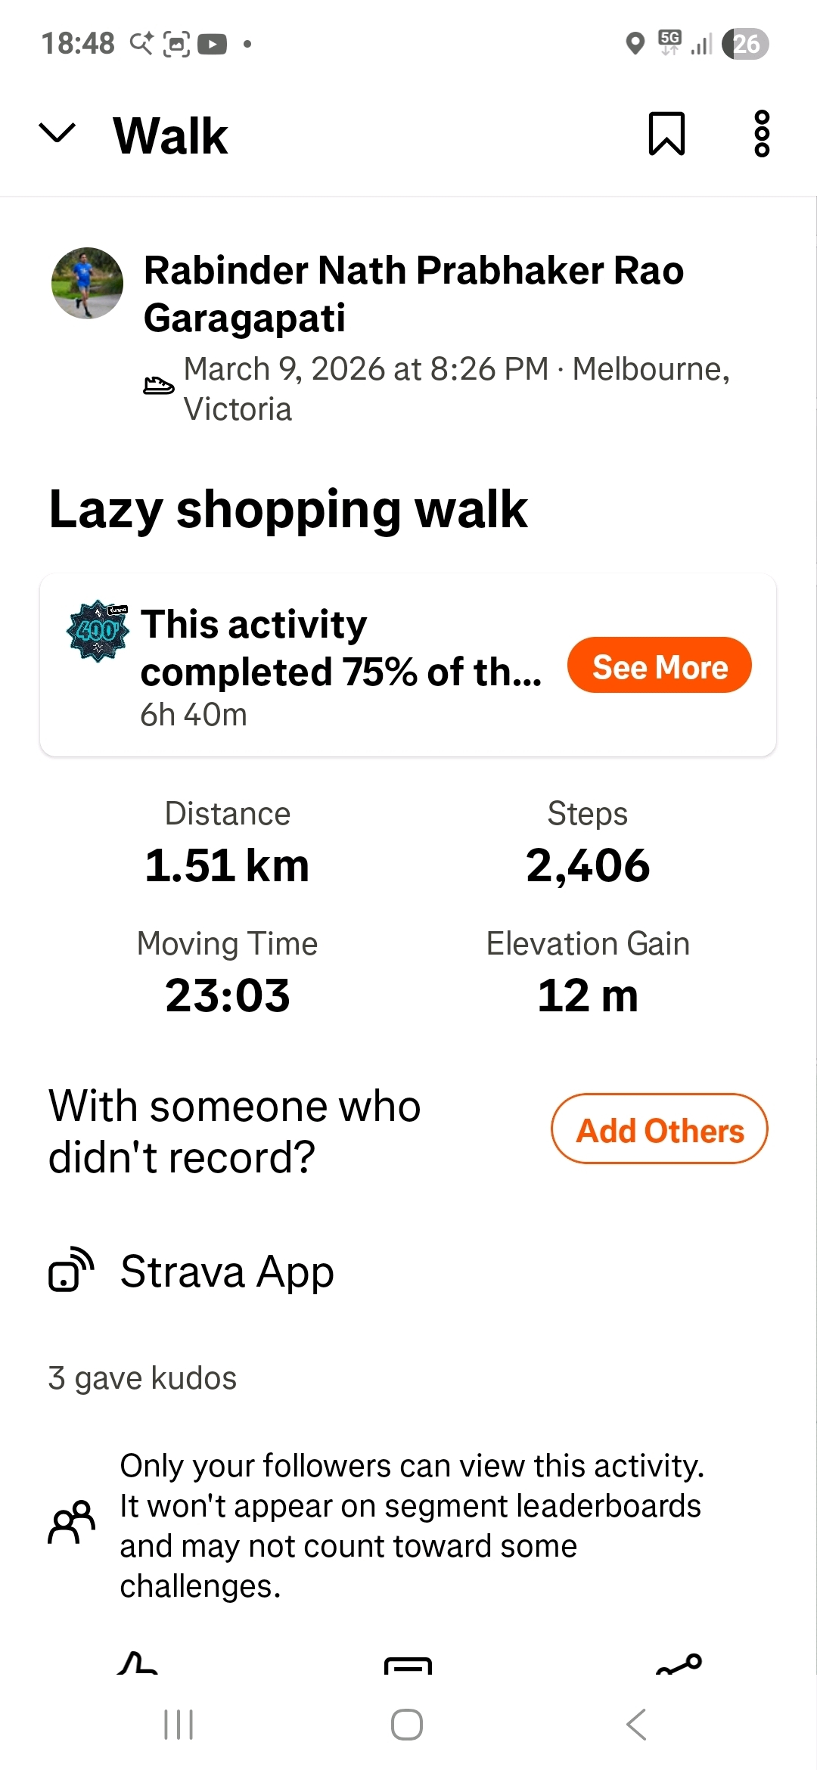Tap the location icon in status bar
The width and height of the screenshot is (817, 1770).
pyautogui.click(x=635, y=44)
